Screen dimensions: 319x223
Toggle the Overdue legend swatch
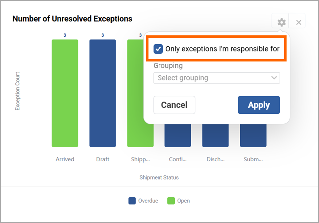click(132, 201)
